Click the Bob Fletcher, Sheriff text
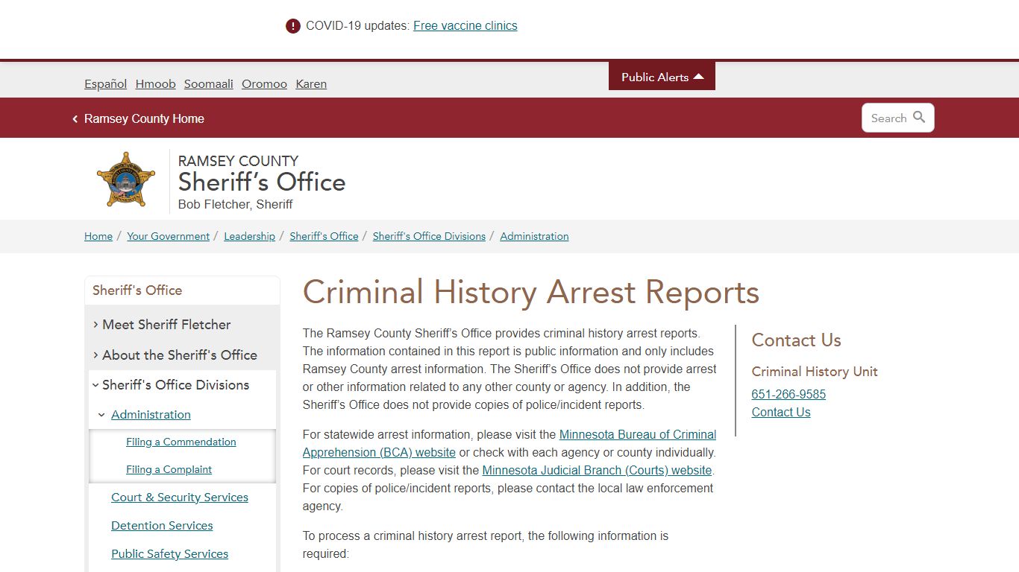This screenshot has height=572, width=1019. pos(236,204)
